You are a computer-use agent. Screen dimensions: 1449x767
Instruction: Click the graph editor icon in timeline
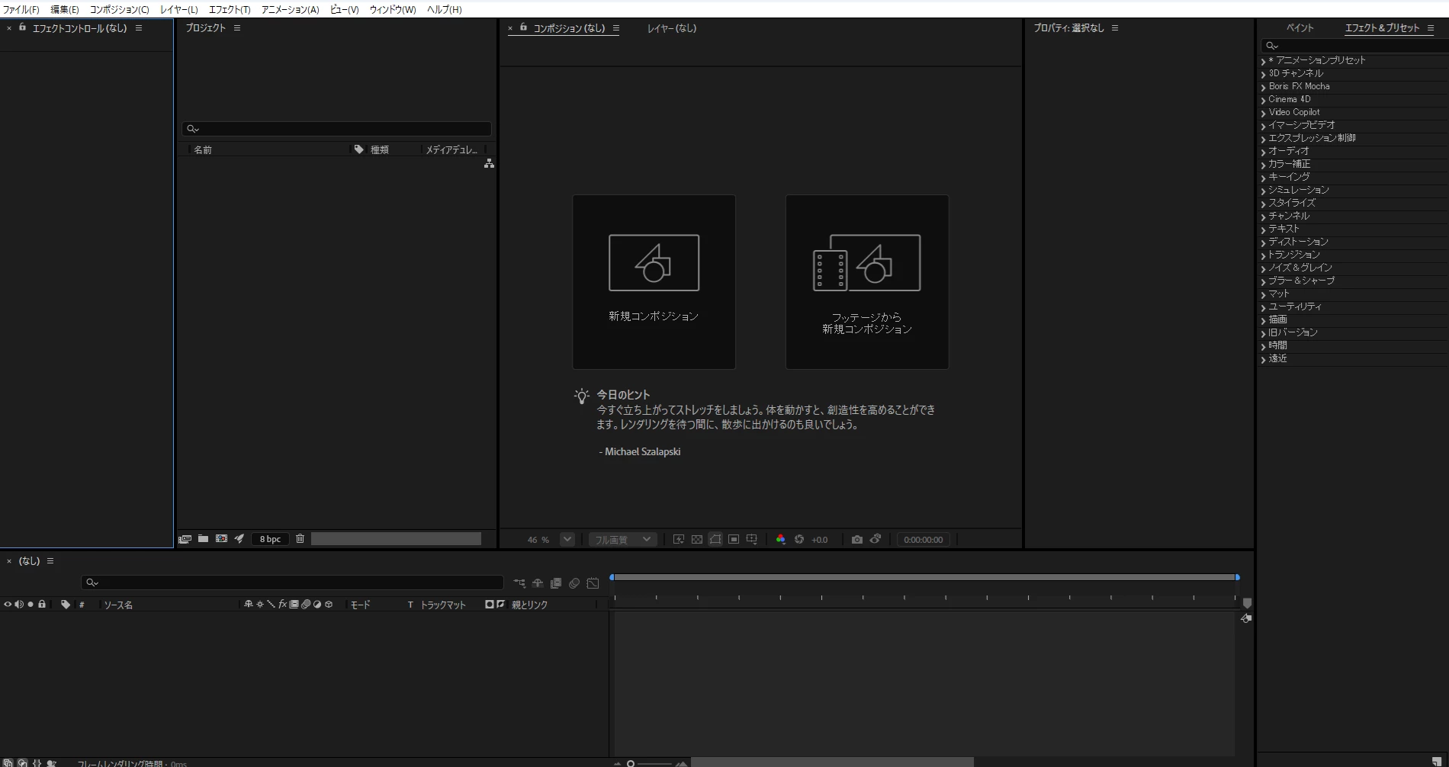[593, 583]
